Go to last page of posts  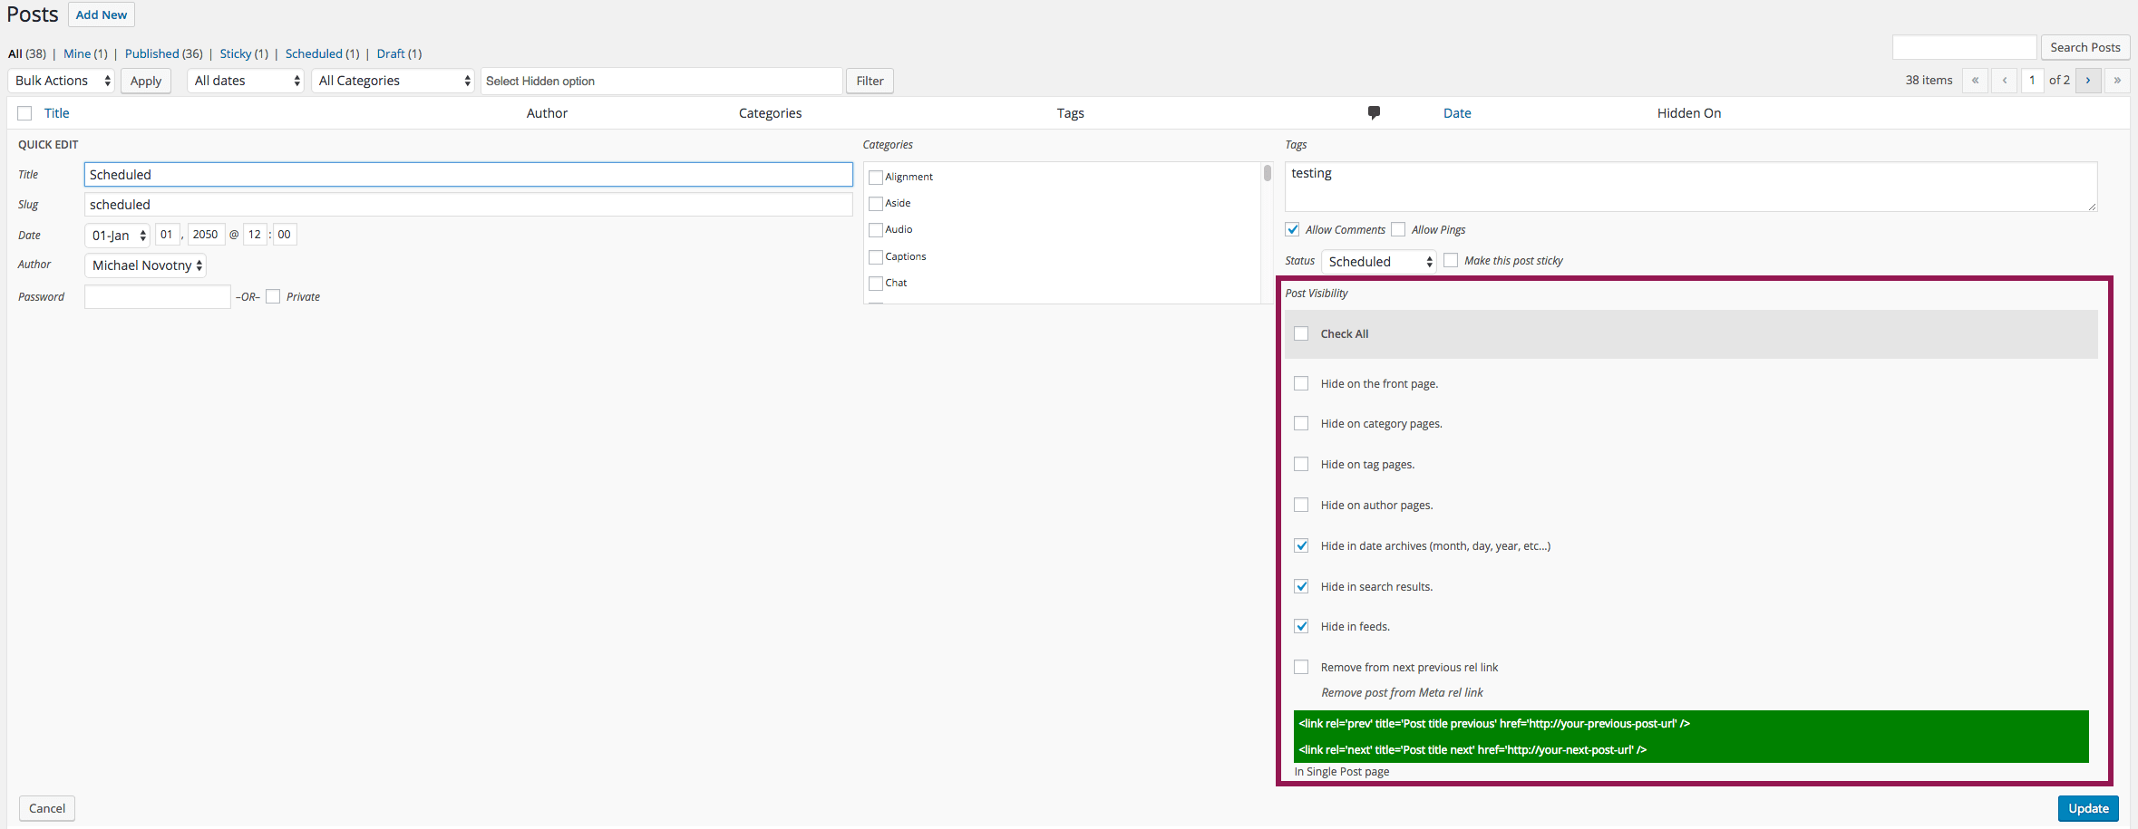(x=2117, y=81)
